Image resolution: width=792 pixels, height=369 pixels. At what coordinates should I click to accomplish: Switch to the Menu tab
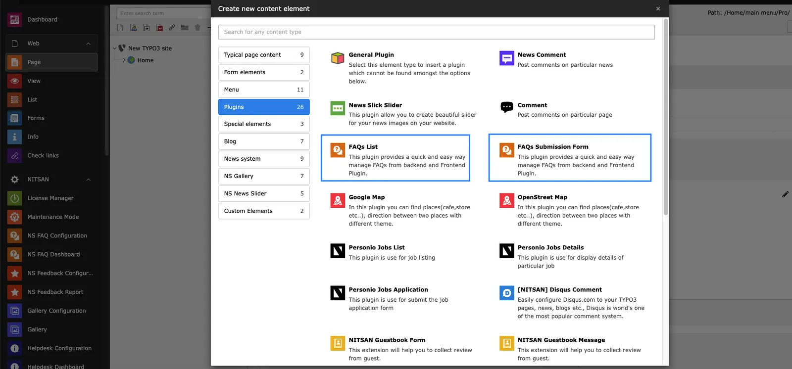264,90
